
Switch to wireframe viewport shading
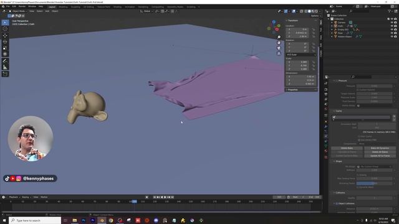(306, 11)
